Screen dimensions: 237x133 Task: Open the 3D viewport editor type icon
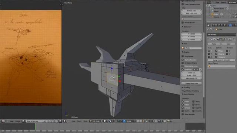pyautogui.click(x=65, y=121)
